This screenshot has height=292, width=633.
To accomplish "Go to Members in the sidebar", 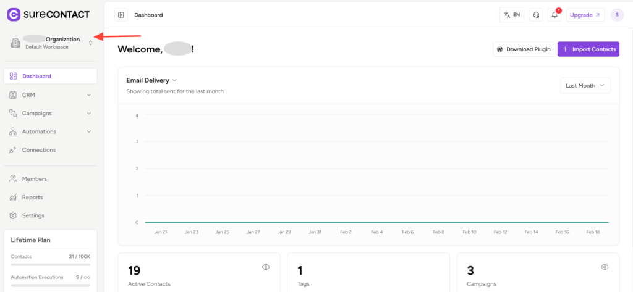I will (x=34, y=179).
